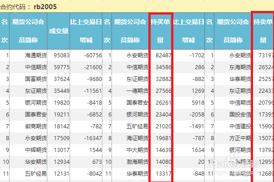
Task: Click long position value 32882
Action: pos(163,79)
